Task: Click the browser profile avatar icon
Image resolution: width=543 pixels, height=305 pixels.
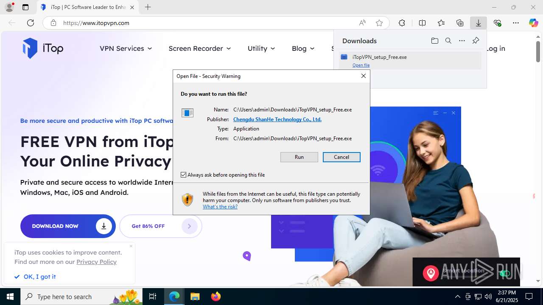Action: tap(9, 7)
